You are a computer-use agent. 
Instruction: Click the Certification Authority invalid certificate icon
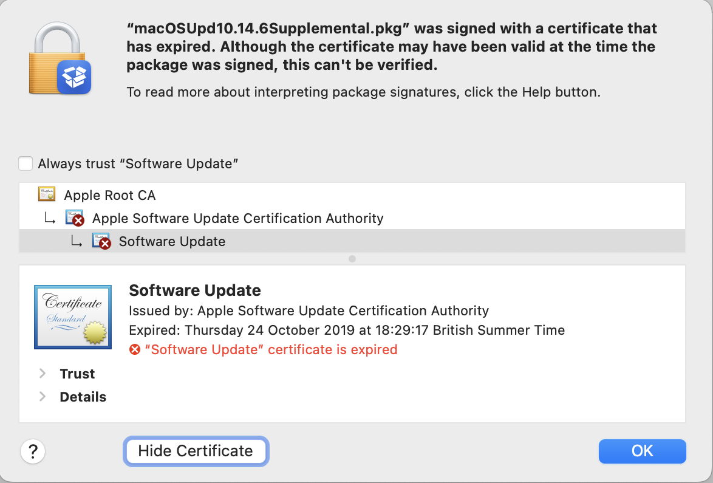75,218
